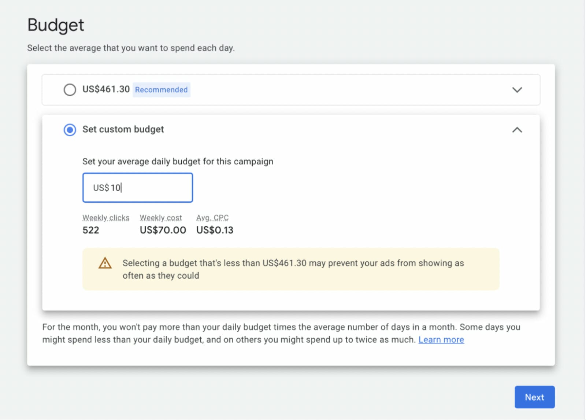Click the Recommended badge
The image size is (586, 420).
[x=161, y=89]
